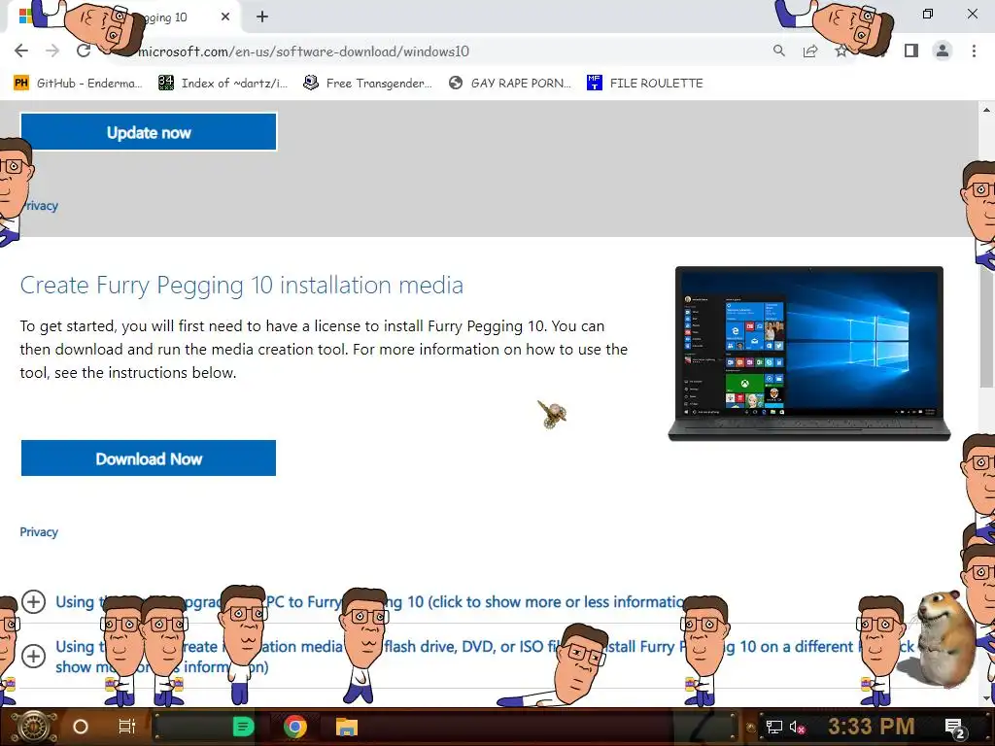Screen dimensions: 995x746
Task: Open File Explorer from the taskbar
Action: (347, 727)
